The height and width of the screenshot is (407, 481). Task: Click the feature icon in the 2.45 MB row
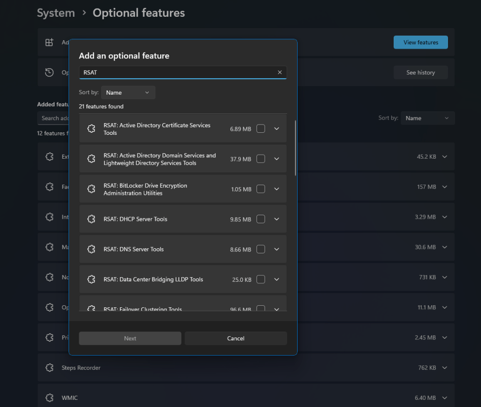pos(49,338)
